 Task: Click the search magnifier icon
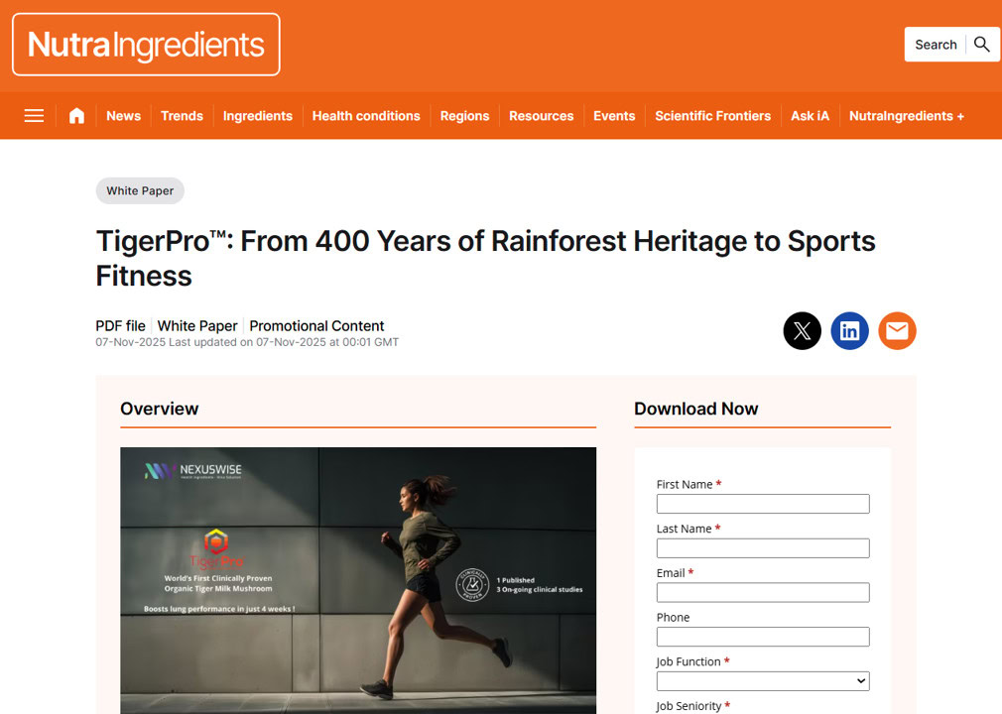982,45
